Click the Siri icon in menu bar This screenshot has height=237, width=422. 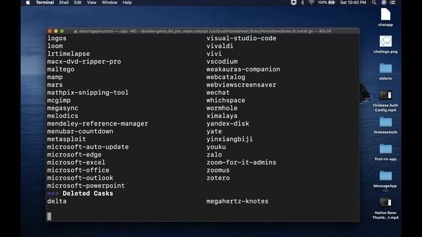384,3
